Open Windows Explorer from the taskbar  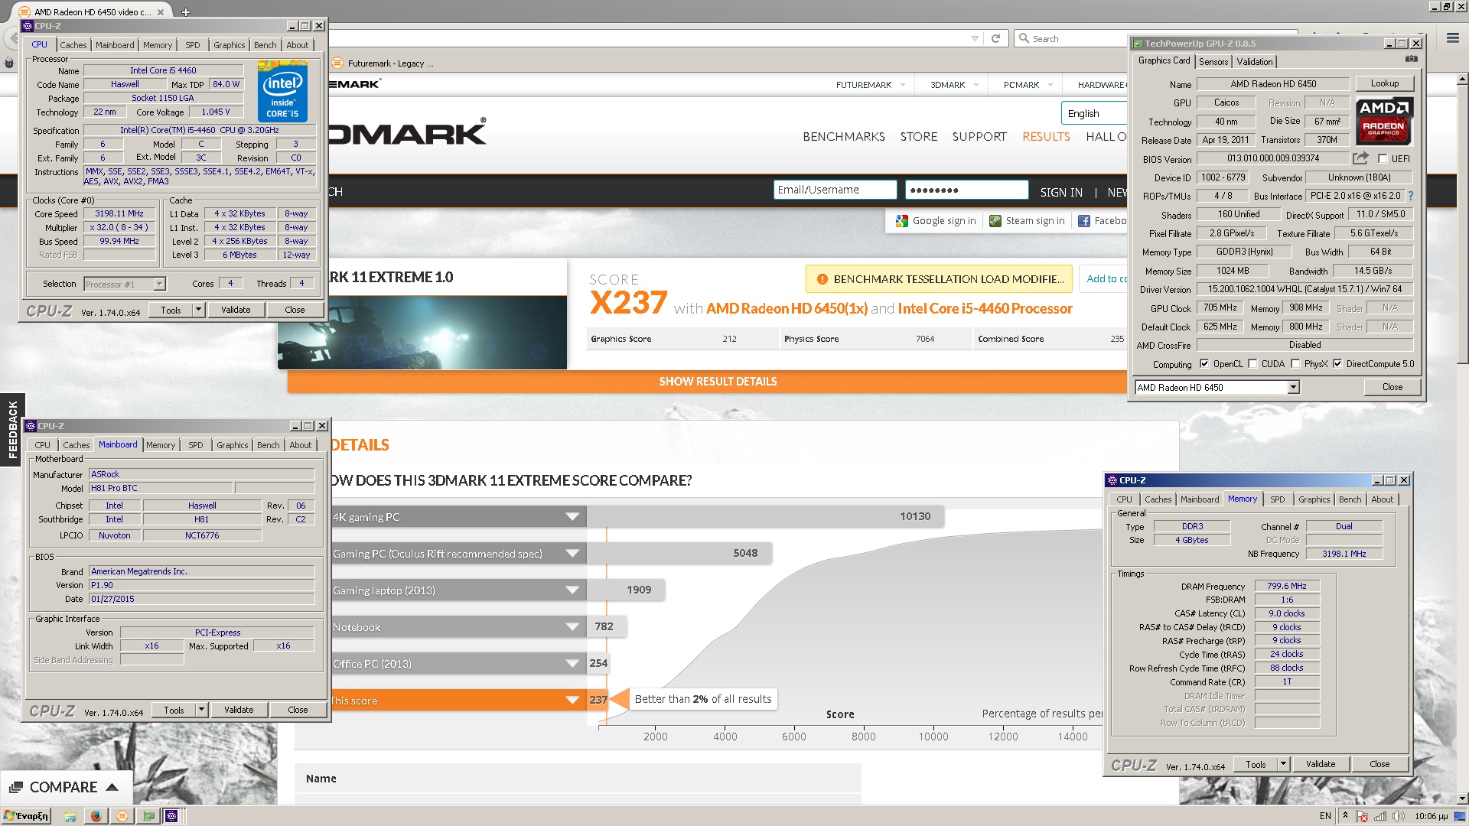[70, 816]
